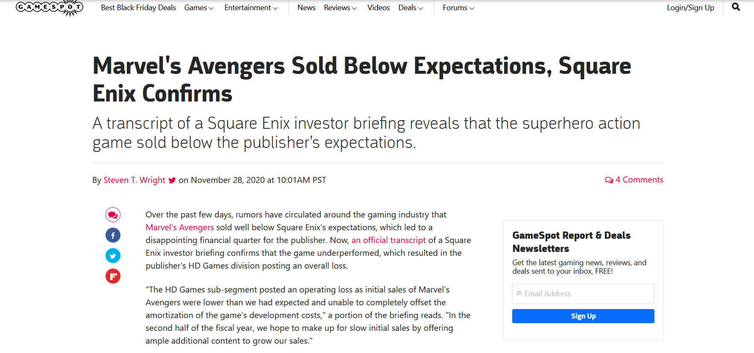This screenshot has height=353, width=754.
Task: Click the Email Address input field
Action: pos(583,294)
